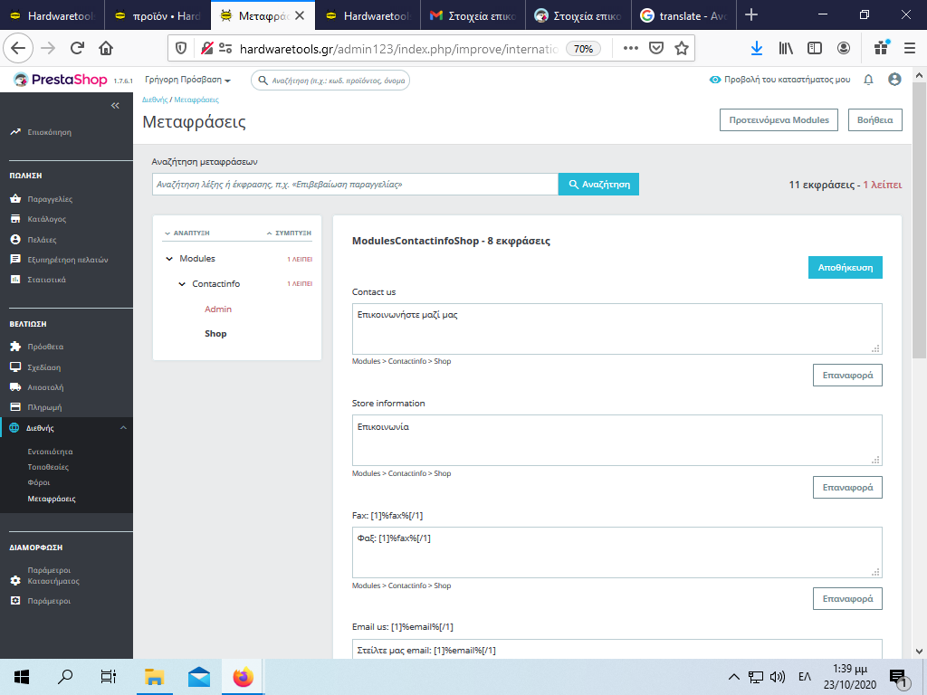Open the Firefox hamburger menu
This screenshot has width=927, height=695.
coord(910,49)
